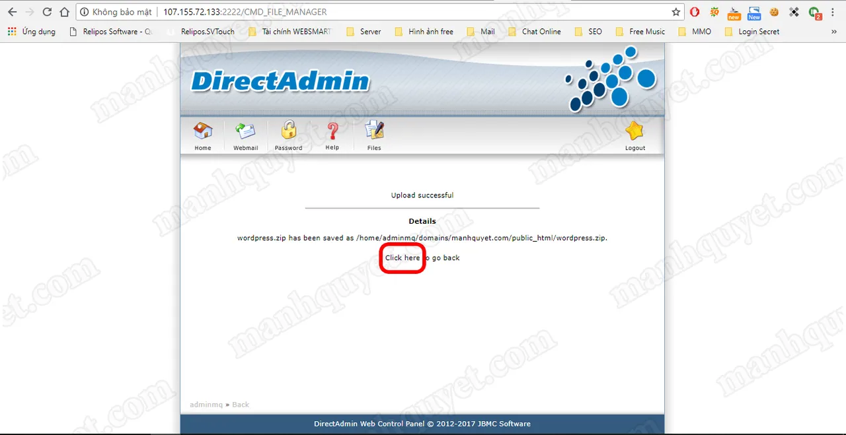The height and width of the screenshot is (435, 846).
Task: Open the Chat Online bookmark folder
Action: coord(534,32)
